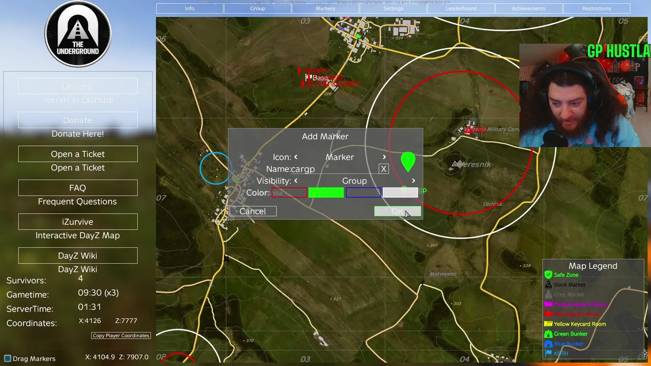
Task: Click the Purple Keycard Room icon
Action: pos(548,304)
